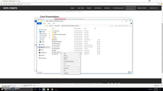Switch to large icons view in Explorer status bar
163x91 pixels.
pos(131,72)
